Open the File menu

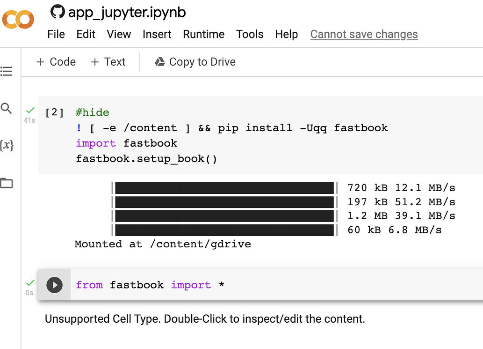pyautogui.click(x=56, y=34)
